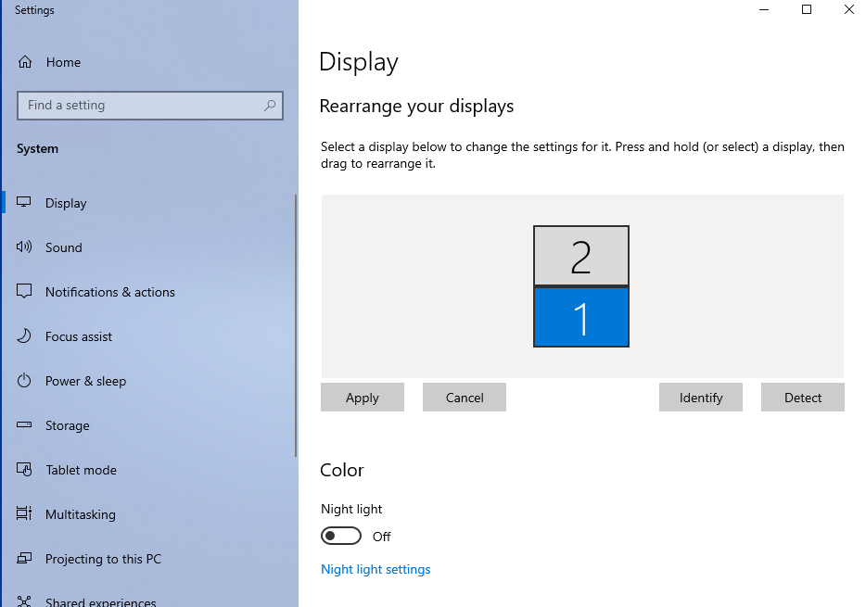Click the Focus assist moon icon
The height and width of the screenshot is (607, 866).
25,336
